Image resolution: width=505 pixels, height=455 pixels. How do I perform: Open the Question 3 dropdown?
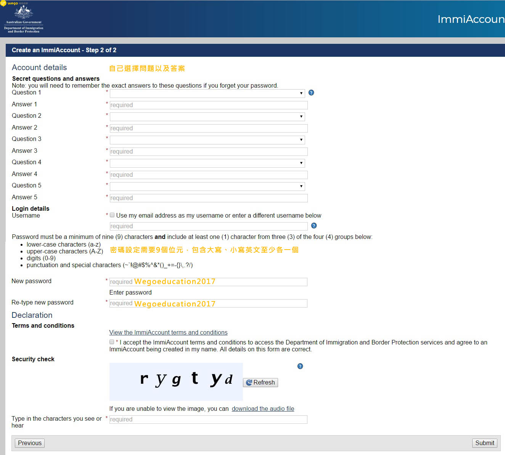click(x=207, y=140)
